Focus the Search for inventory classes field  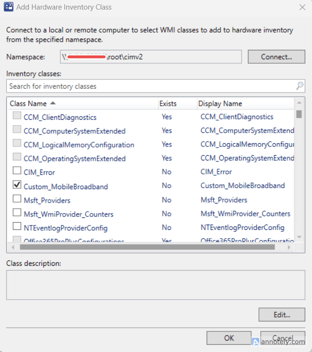[x=148, y=86]
